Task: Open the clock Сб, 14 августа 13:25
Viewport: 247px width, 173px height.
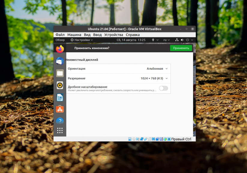Action: coord(131,40)
